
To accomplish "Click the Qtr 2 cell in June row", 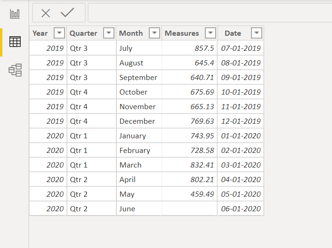I will (91, 209).
